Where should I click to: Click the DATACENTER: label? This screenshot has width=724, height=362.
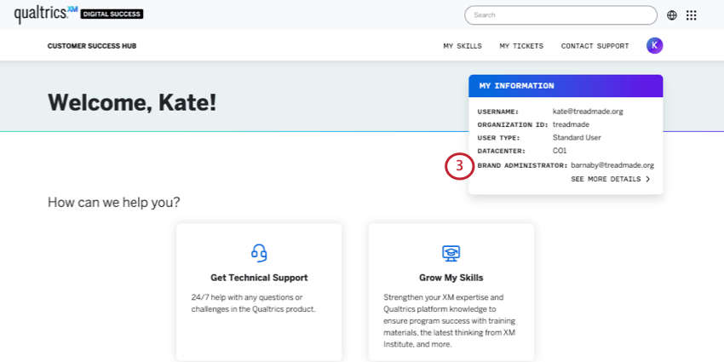tap(501, 151)
